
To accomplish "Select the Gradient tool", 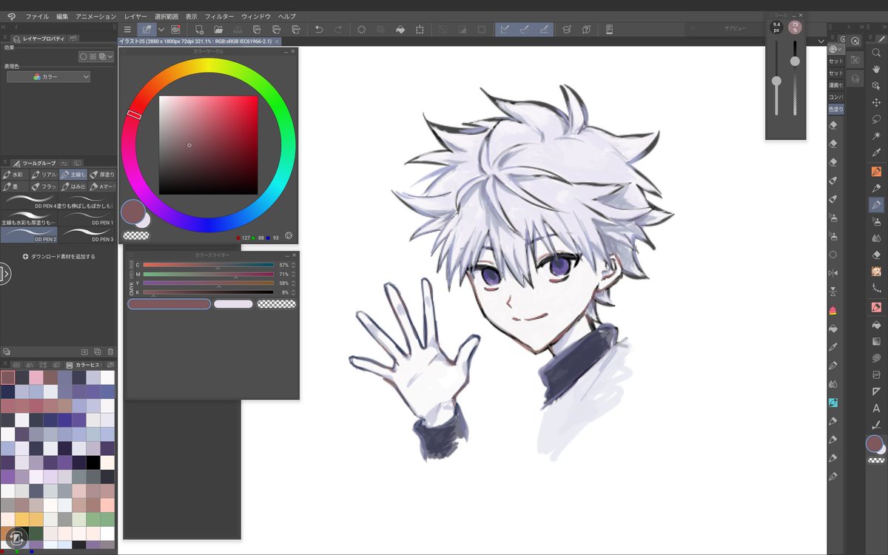I will (x=877, y=341).
